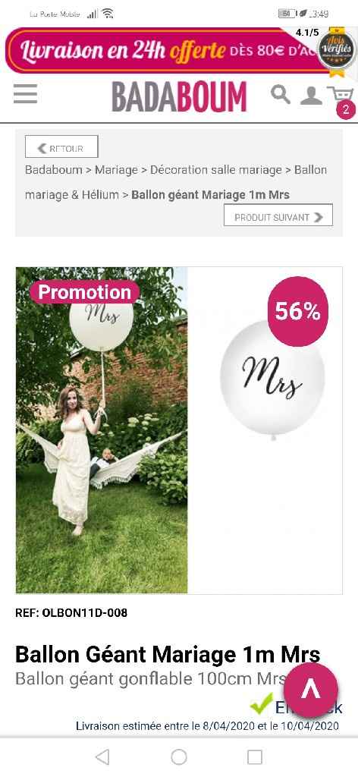The image size is (358, 777).
Task: Tap the Android back navigation icon
Action: [x=102, y=757]
